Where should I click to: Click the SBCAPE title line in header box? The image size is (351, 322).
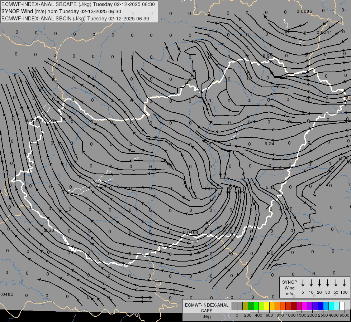click(x=78, y=4)
